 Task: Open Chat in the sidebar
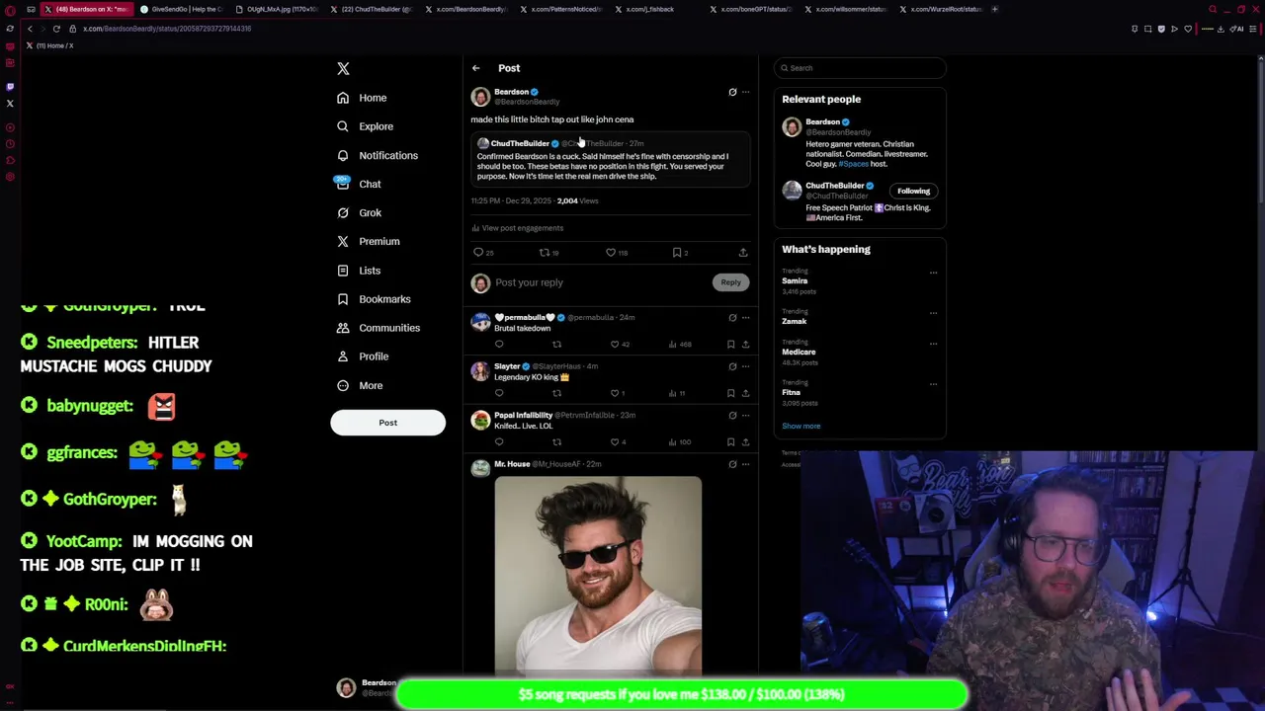tap(359, 184)
